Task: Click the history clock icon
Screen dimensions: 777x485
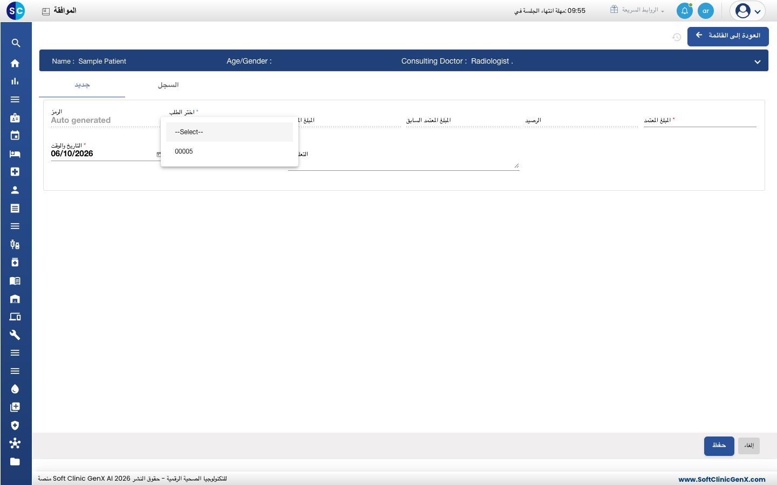Action: (x=677, y=37)
